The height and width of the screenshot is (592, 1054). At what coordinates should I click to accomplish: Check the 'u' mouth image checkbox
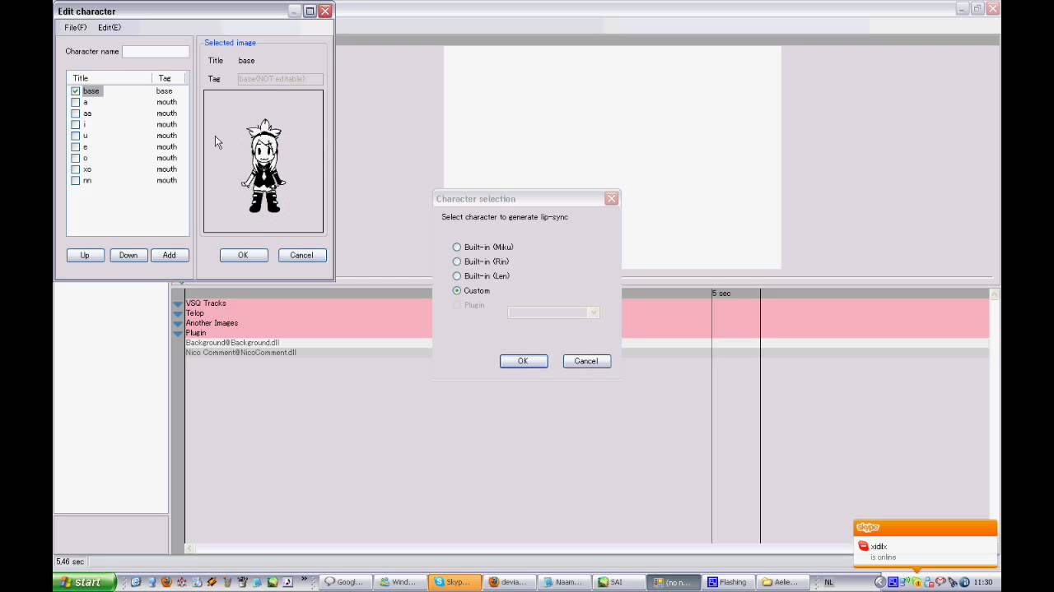pos(76,136)
